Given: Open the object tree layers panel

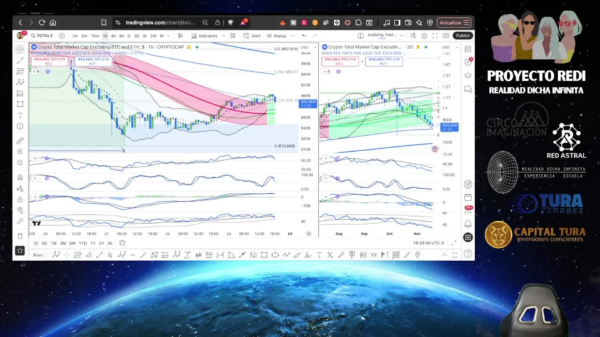Looking at the screenshot, I should [x=468, y=76].
